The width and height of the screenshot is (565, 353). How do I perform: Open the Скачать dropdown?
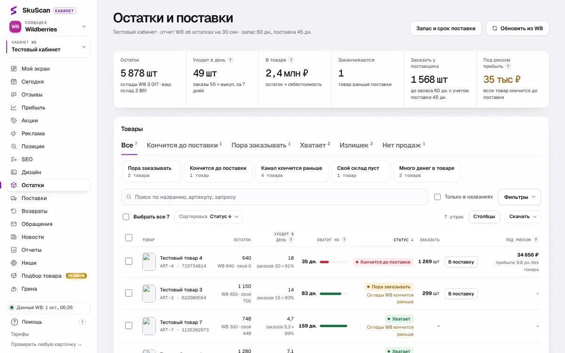[523, 217]
